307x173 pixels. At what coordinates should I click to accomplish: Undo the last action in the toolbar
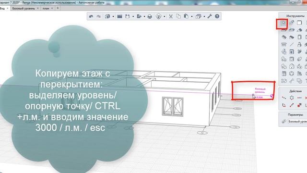(91, 16)
